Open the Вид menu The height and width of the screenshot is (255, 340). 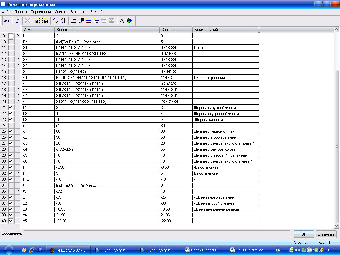pos(93,12)
